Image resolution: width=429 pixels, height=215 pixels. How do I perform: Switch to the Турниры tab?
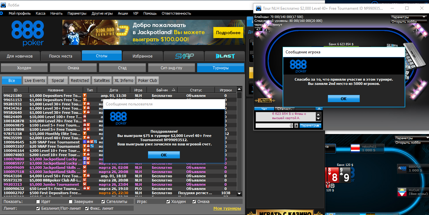[221, 68]
